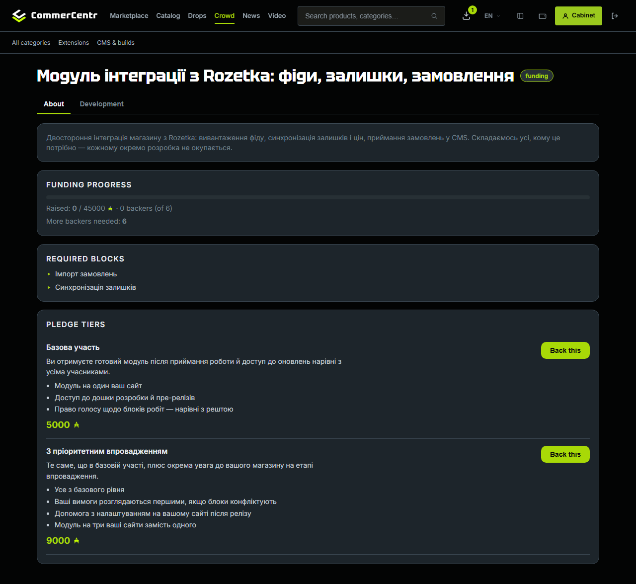Go to Marketplace in top nav
Screen dimensions: 636x584
point(129,16)
